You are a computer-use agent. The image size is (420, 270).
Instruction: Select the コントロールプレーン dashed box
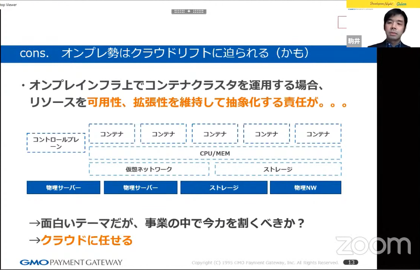[x=56, y=143]
